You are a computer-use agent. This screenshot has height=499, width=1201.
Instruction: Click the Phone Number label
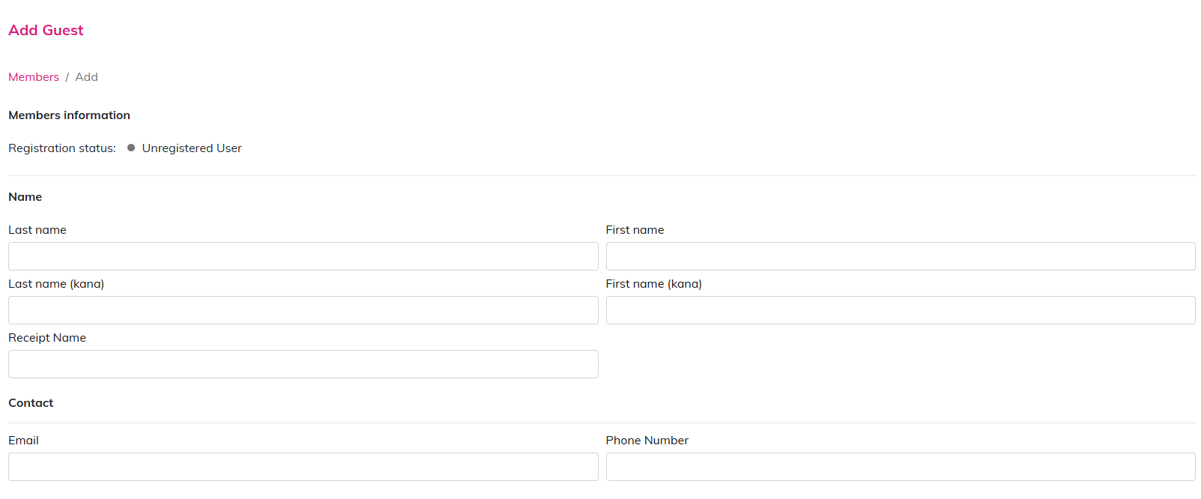[x=647, y=441]
